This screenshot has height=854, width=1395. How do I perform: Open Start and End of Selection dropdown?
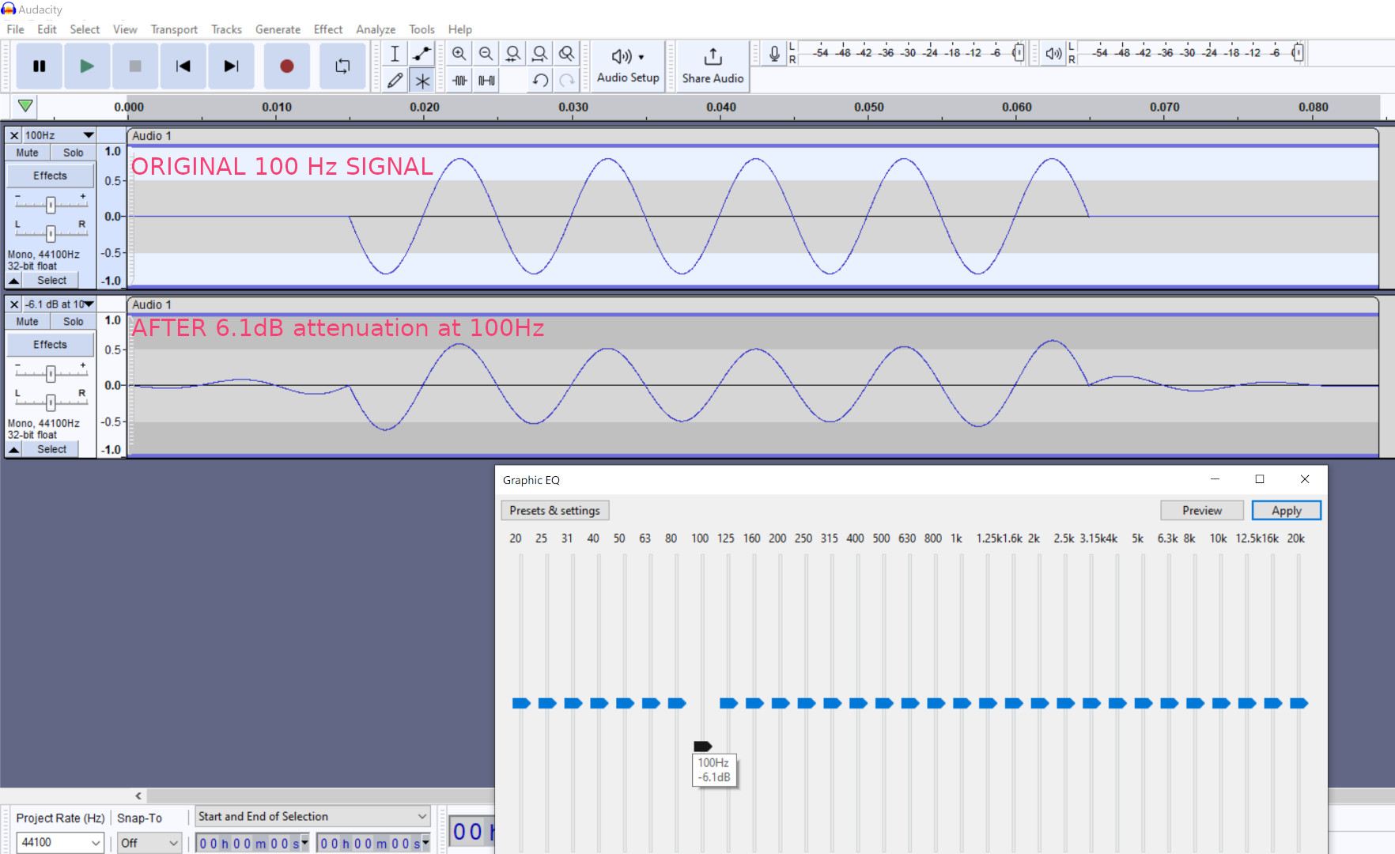coord(312,817)
